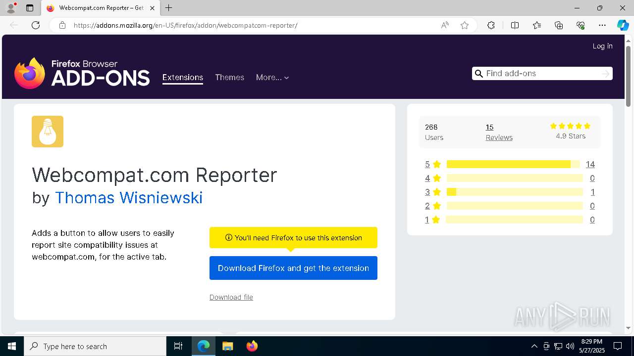Click the 3-star rating bar
The image size is (634, 356).
(515, 192)
